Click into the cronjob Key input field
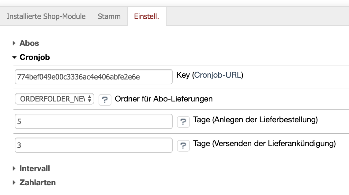Viewport: 349px width, 195px height. click(93, 77)
